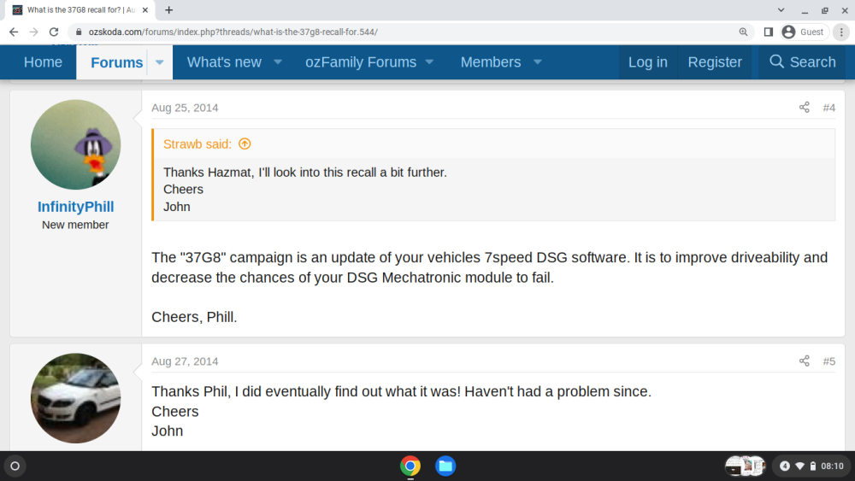View InfinityPhill's duck avatar
This screenshot has width=855, height=481.
[x=76, y=144]
